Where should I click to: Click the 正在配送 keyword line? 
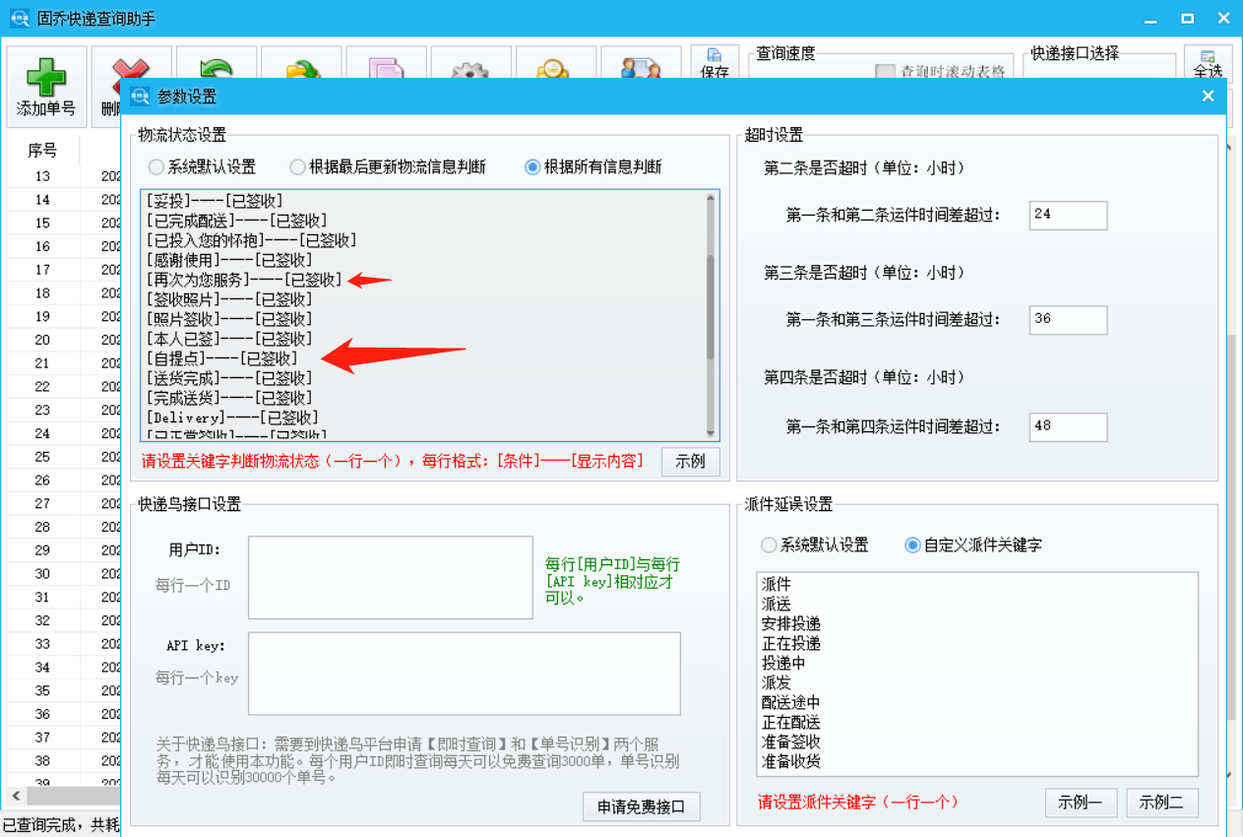point(791,723)
